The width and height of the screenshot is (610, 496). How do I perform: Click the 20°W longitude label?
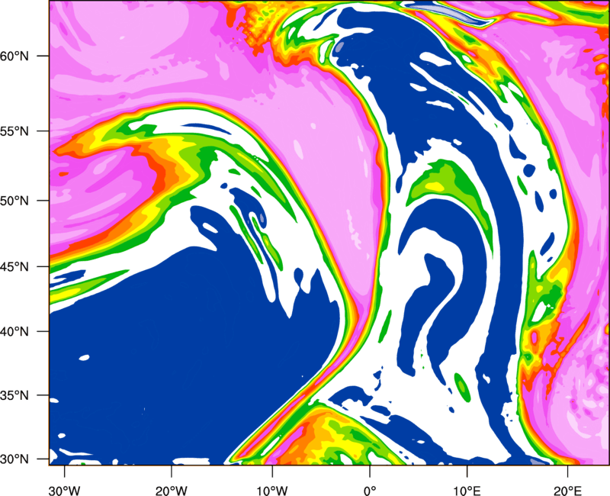172,490
